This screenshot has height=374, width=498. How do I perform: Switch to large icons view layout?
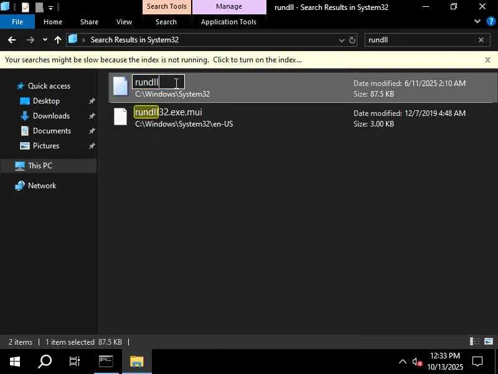click(489, 342)
